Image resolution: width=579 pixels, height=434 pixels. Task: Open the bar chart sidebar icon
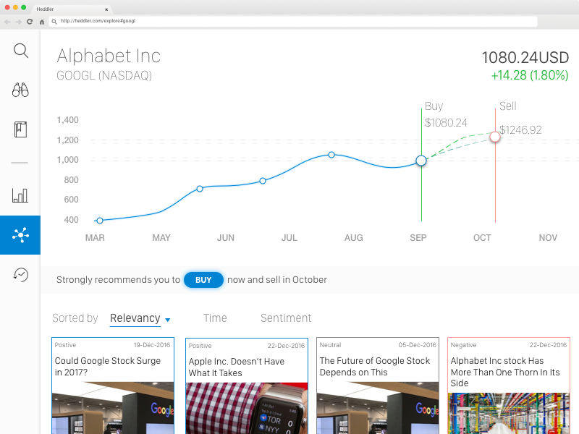[x=20, y=195]
